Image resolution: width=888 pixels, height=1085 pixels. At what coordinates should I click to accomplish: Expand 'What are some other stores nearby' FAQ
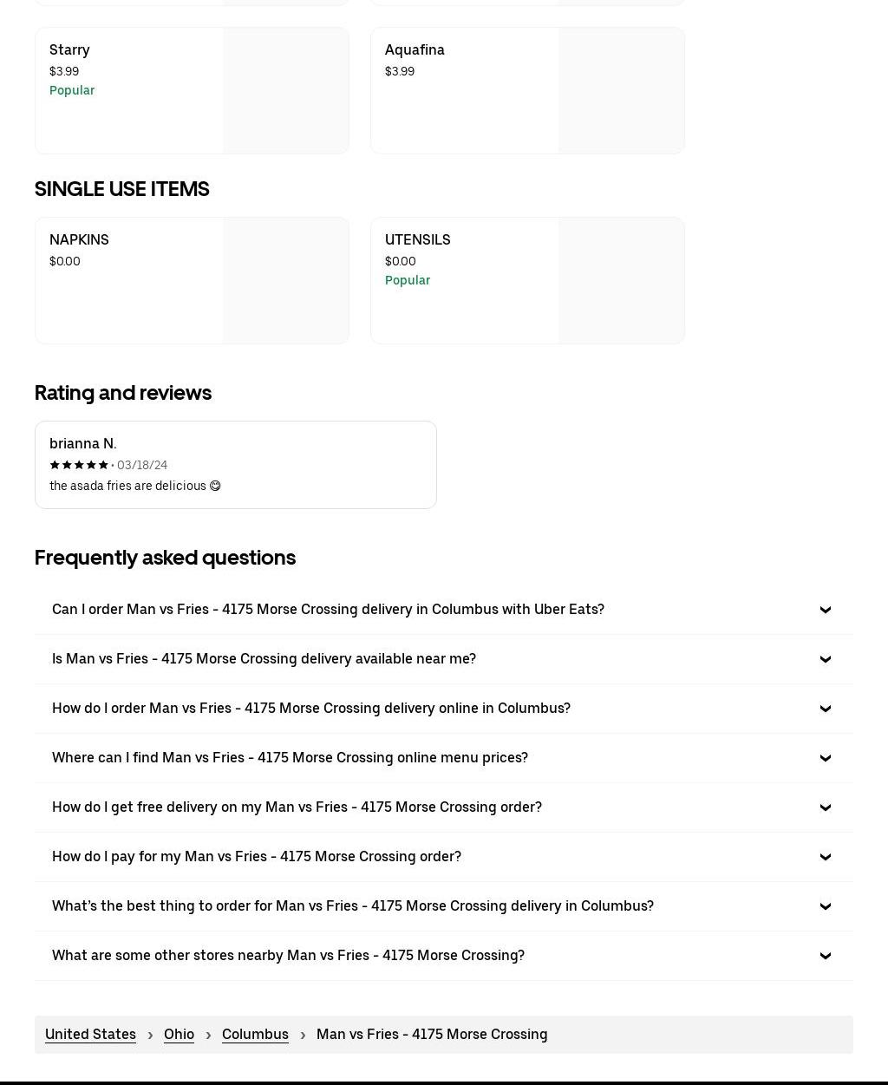(288, 955)
